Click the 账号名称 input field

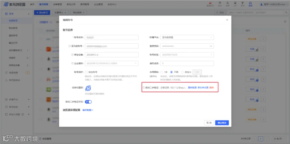pyautogui.click(x=111, y=37)
